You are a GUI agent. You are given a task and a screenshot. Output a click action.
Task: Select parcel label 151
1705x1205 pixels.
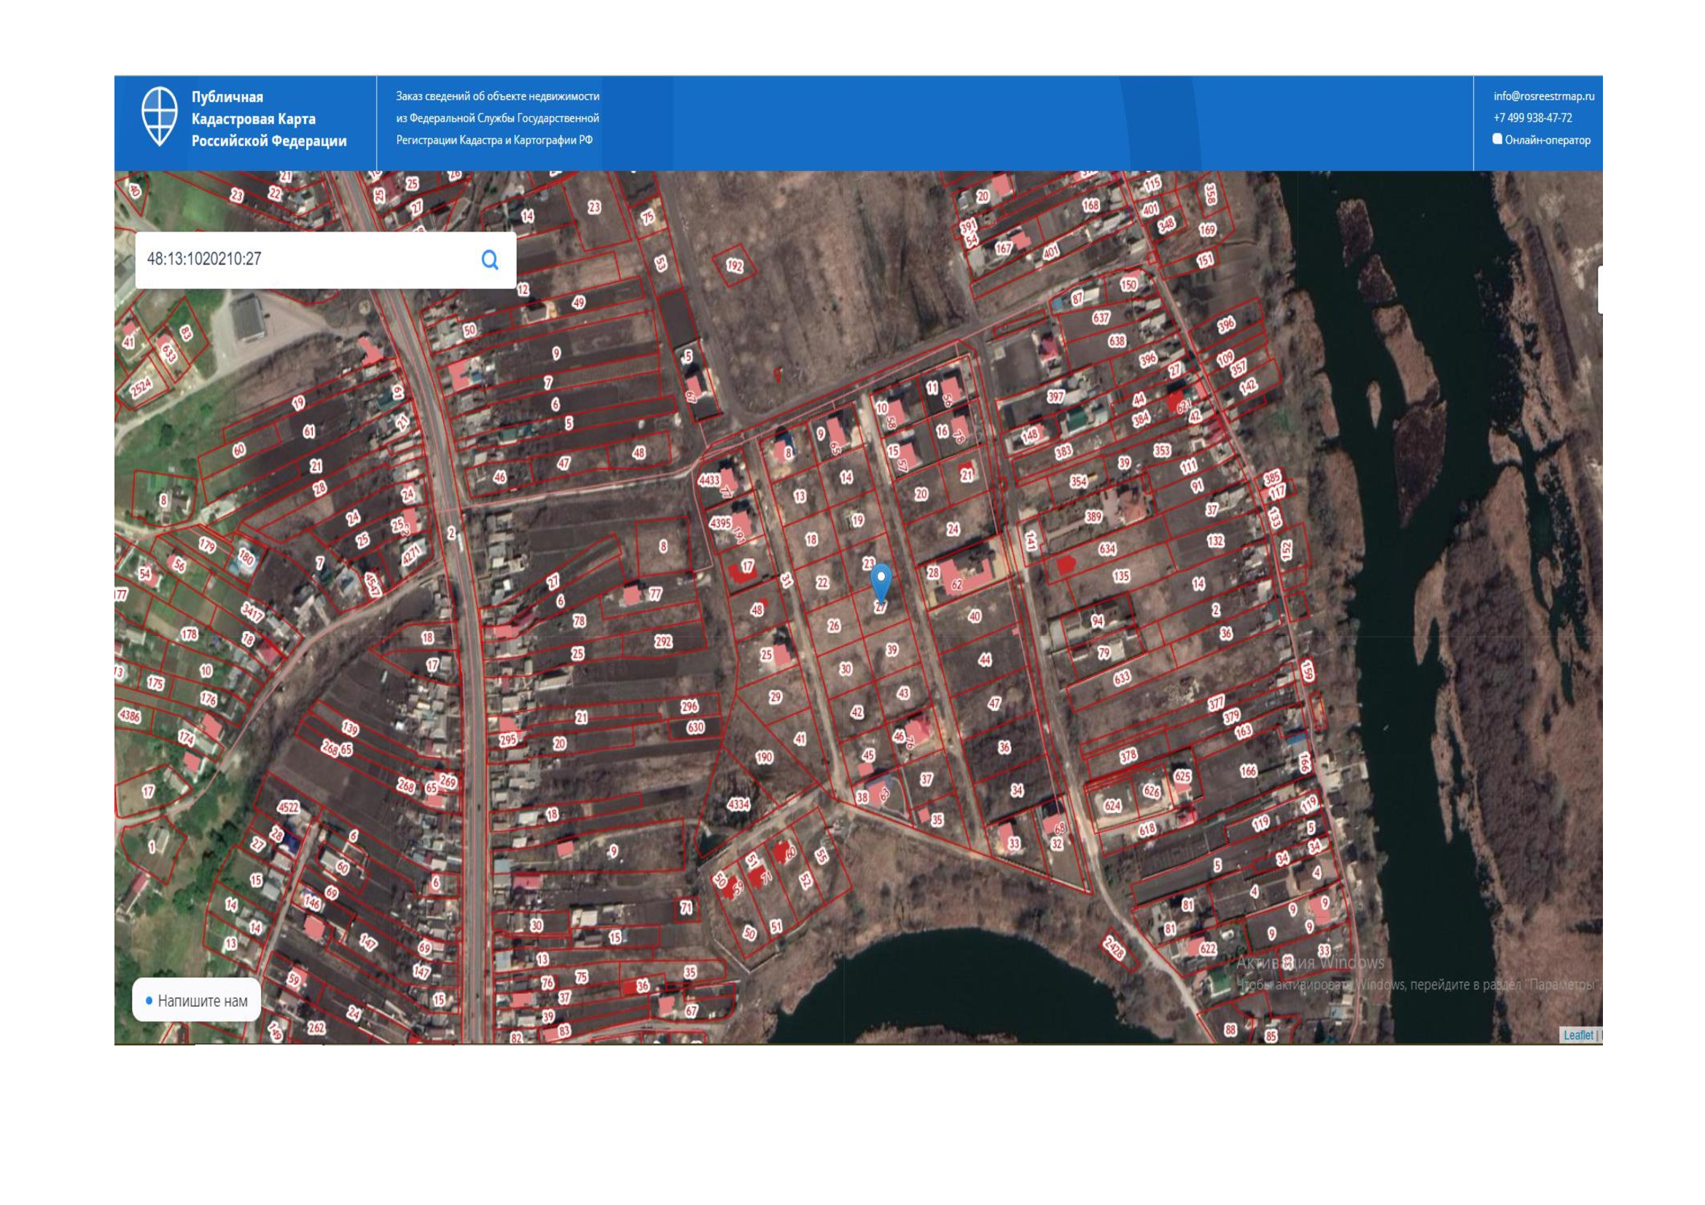pyautogui.click(x=1204, y=259)
